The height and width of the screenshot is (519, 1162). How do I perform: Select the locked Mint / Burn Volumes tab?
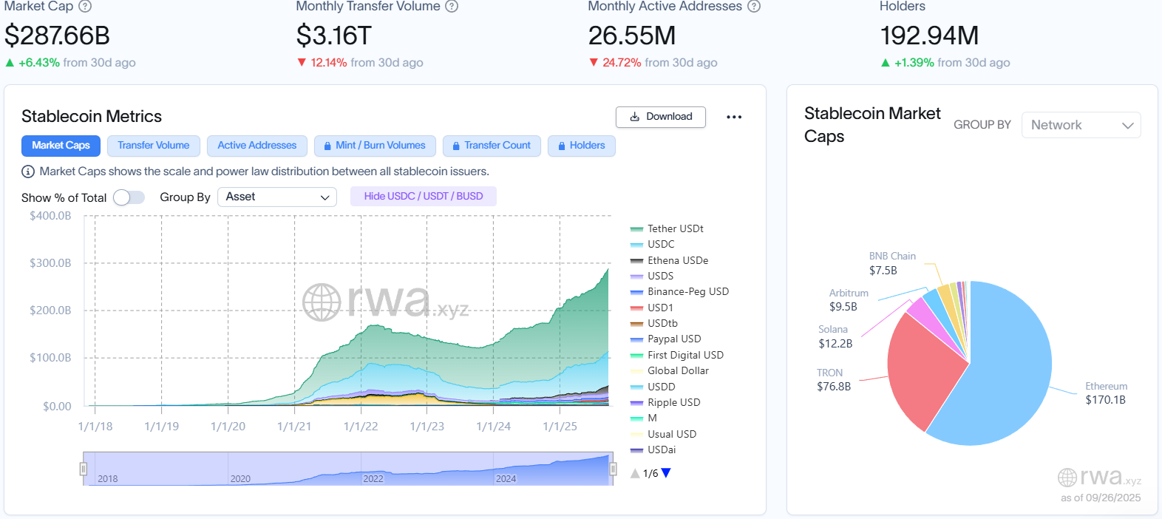coord(375,146)
